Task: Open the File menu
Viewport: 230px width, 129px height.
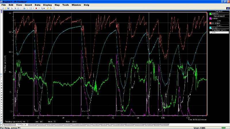Action: point(3,5)
